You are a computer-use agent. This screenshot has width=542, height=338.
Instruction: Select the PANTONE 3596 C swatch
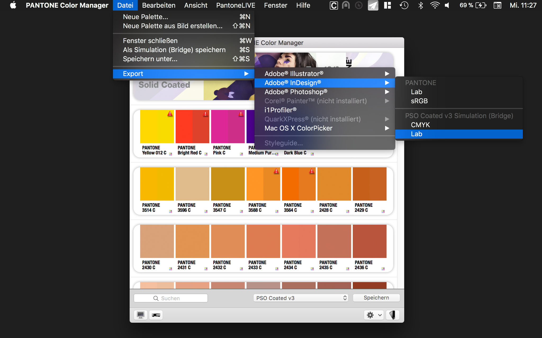(192, 184)
